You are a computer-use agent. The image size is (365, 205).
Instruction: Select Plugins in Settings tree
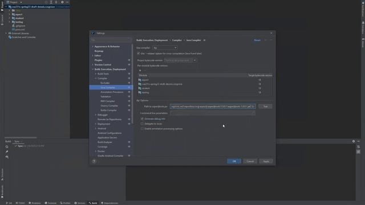(x=98, y=60)
